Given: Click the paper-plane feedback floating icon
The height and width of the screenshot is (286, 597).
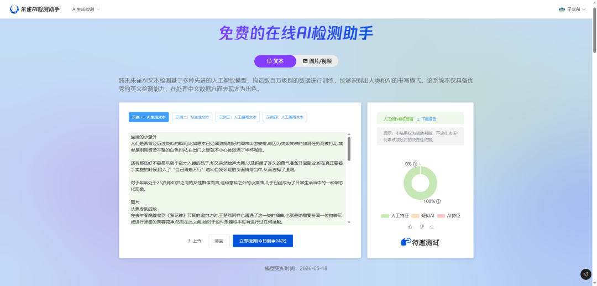Looking at the screenshot, I should pos(585,274).
